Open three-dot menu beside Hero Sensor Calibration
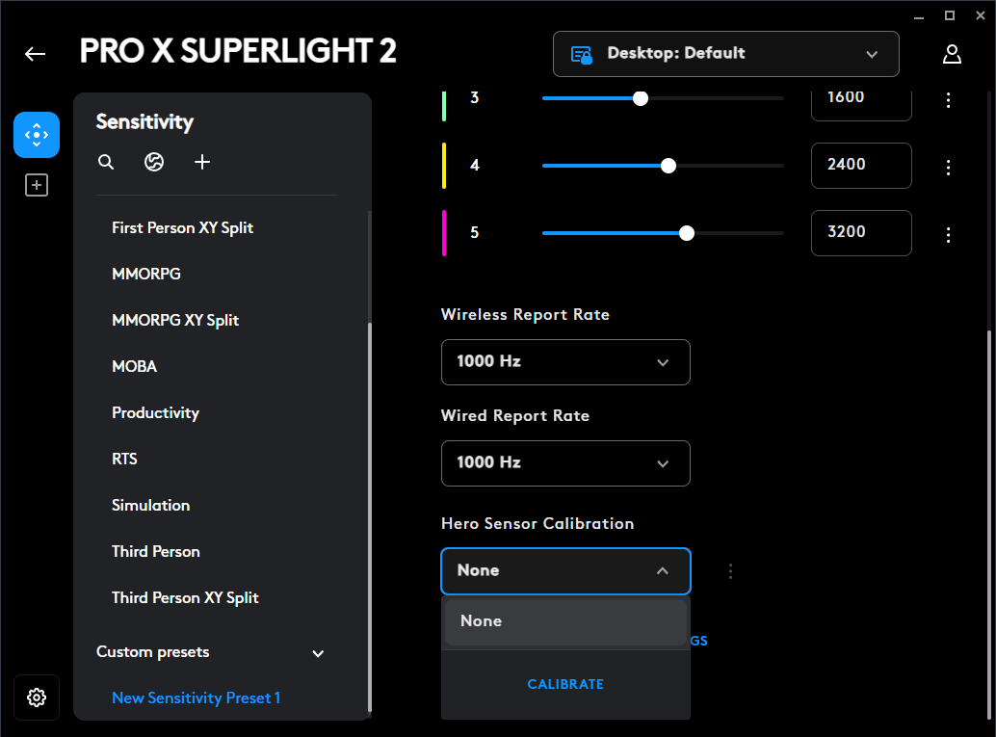The height and width of the screenshot is (737, 996). tap(730, 571)
